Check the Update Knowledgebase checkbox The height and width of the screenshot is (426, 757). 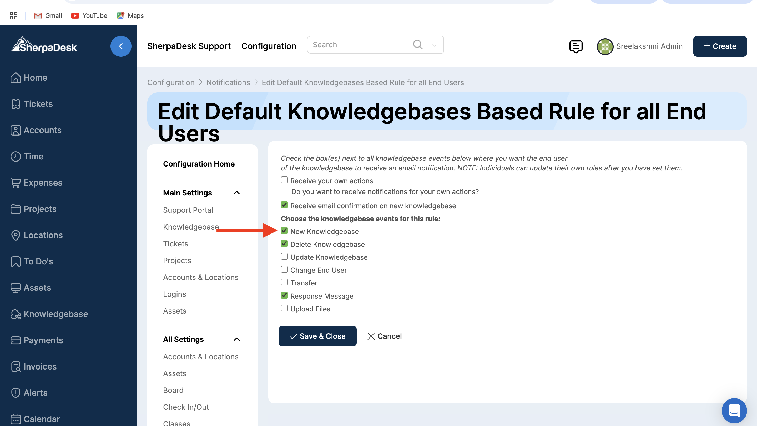coord(284,256)
